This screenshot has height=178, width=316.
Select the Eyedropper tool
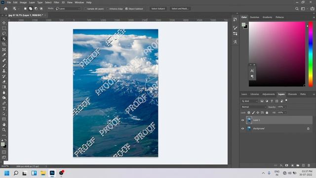click(4, 55)
